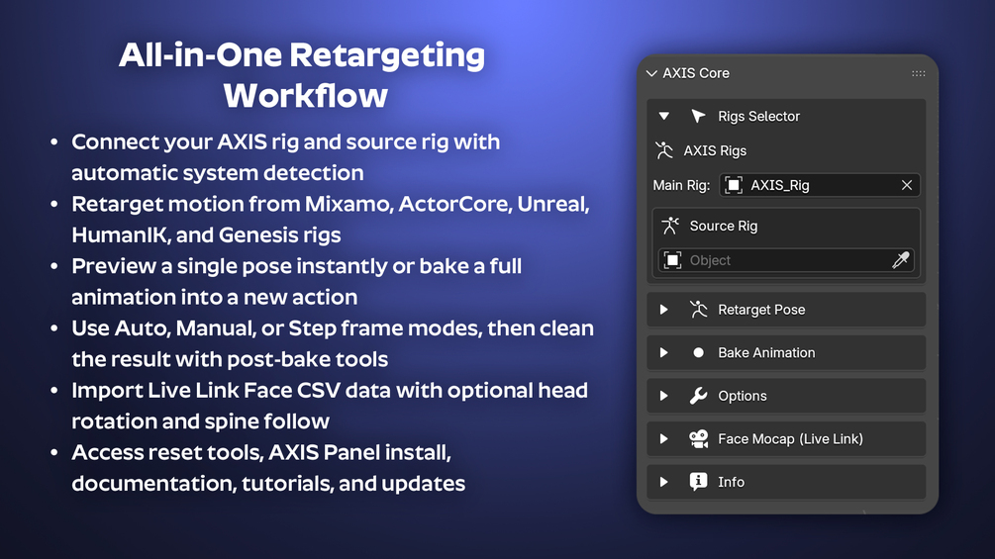Click the AXIS Rigs figure icon
Viewport: 995px width, 559px height.
coord(664,150)
